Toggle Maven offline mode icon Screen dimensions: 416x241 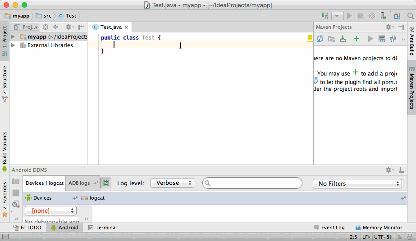[x=393, y=39]
